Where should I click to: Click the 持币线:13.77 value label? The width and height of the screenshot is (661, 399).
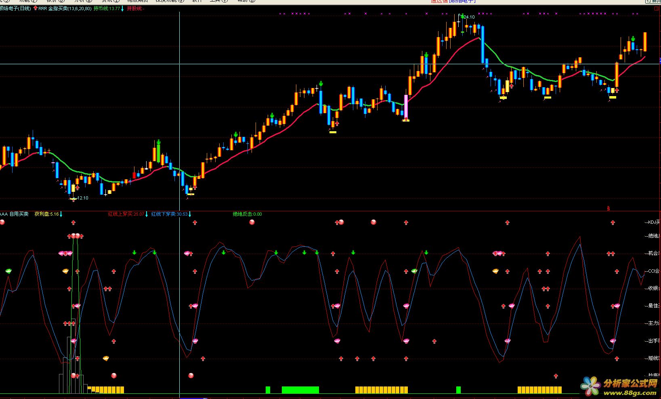(x=107, y=8)
